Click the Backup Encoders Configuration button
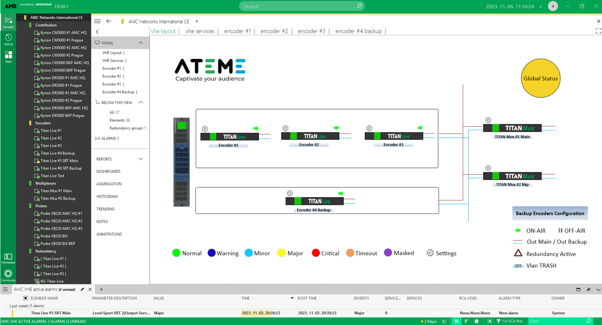Viewport: 602px width, 325px height. pos(550,213)
